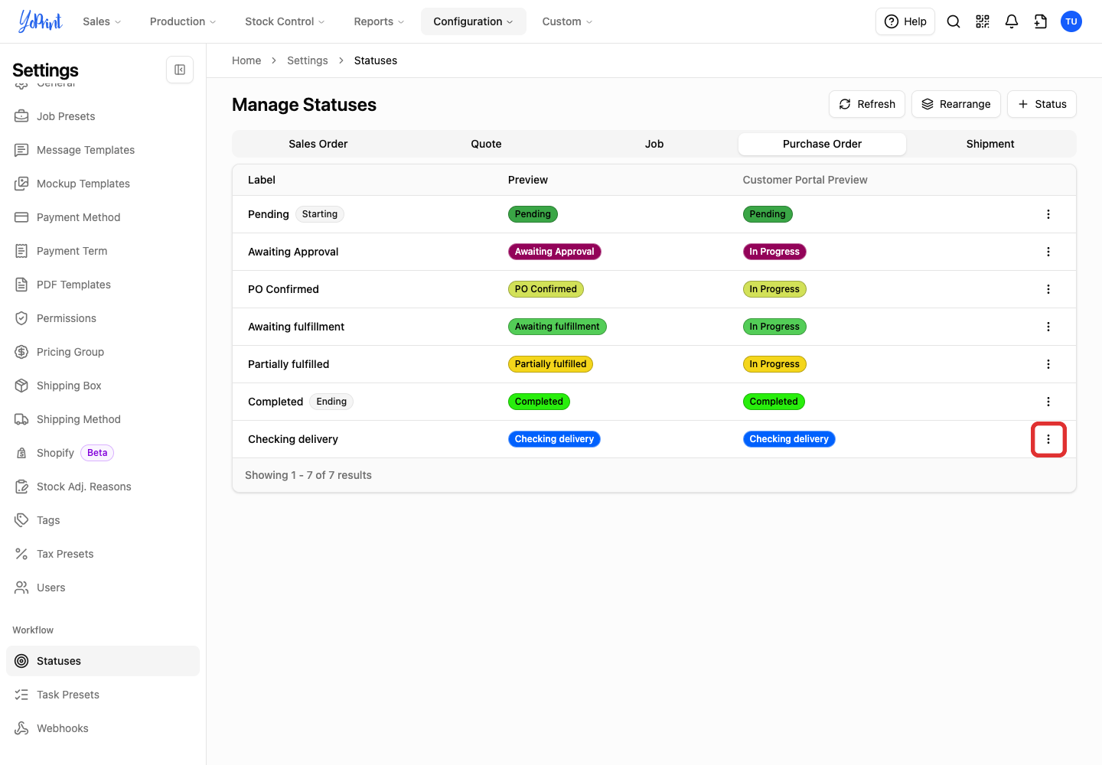Click the 'Partially fulfilled' label text
Image resolution: width=1102 pixels, height=765 pixels.
pyautogui.click(x=289, y=364)
